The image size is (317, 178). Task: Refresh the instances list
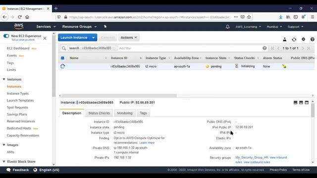pyautogui.click(x=294, y=40)
